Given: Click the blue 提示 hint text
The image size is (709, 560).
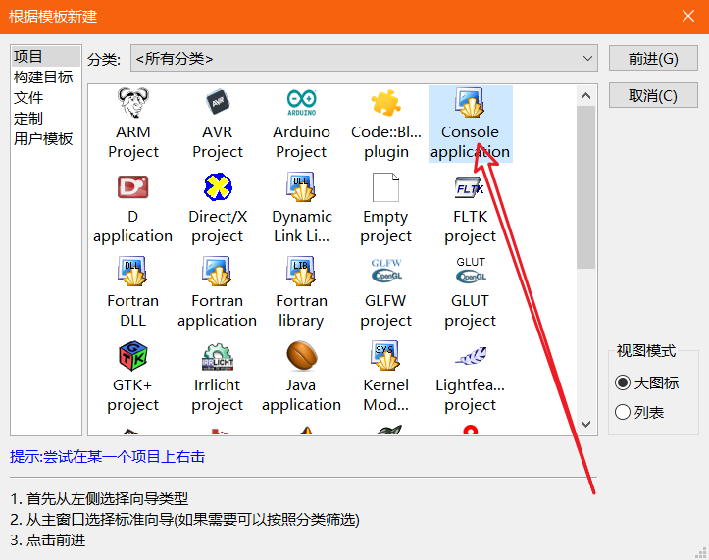Looking at the screenshot, I should point(107,457).
